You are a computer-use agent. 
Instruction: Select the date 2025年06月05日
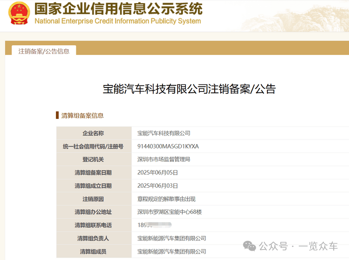(157, 172)
